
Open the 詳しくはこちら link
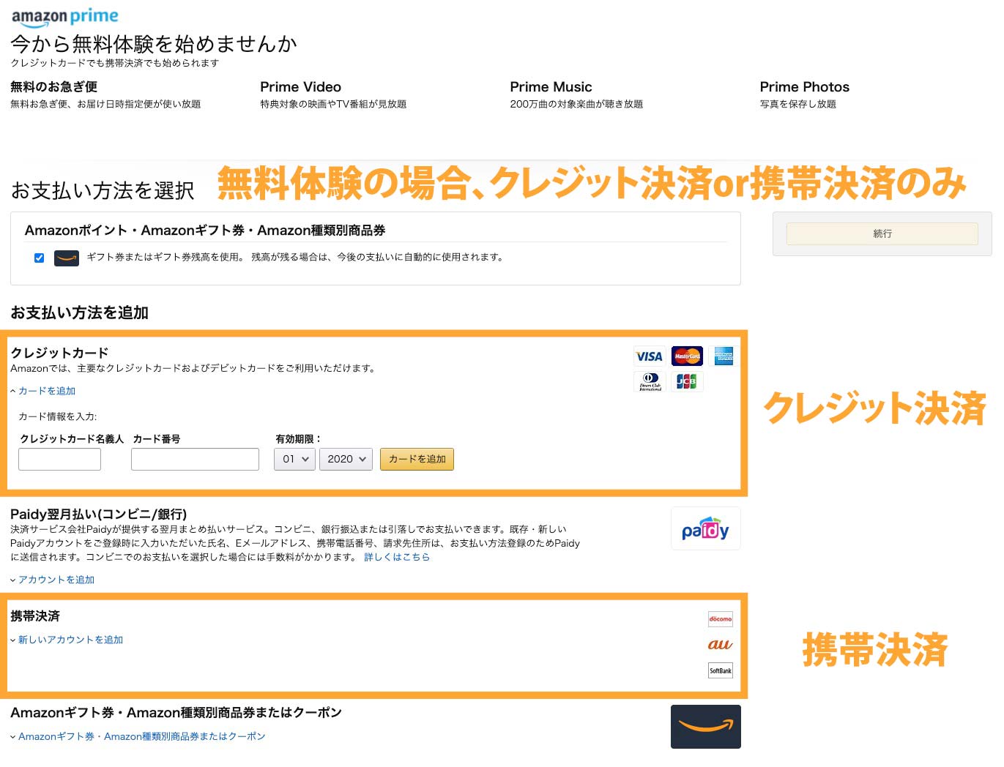coord(398,557)
